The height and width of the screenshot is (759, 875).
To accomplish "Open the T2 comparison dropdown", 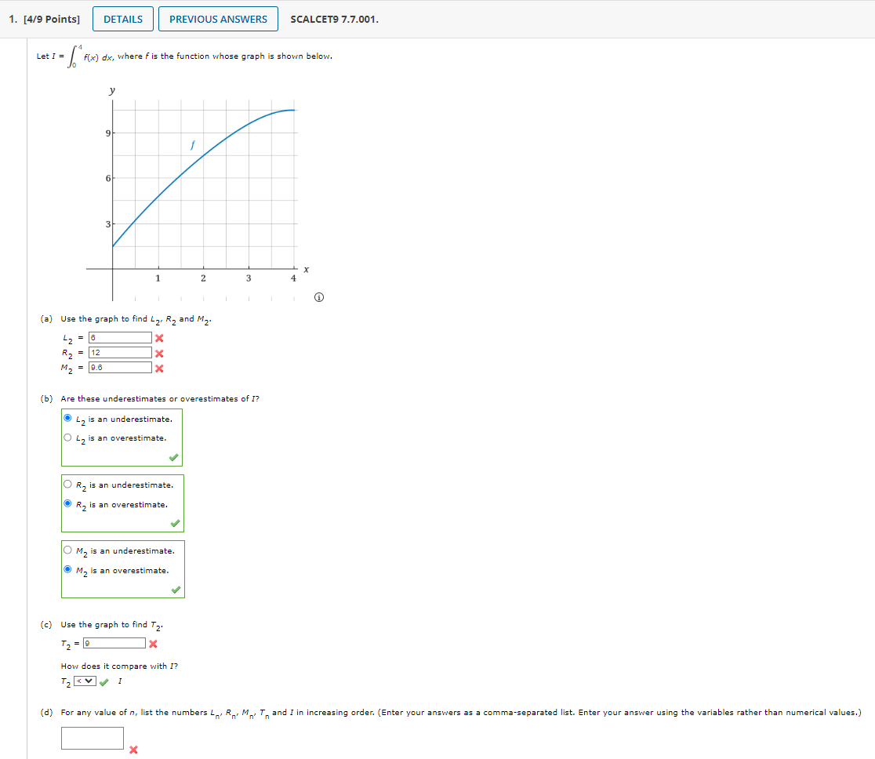I will point(85,681).
